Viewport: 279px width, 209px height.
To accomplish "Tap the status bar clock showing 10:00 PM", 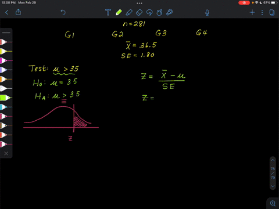I will [x=9, y=2].
